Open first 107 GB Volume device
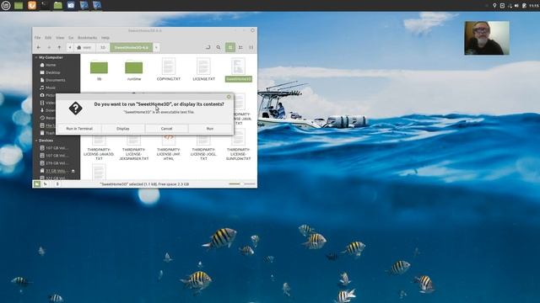Viewport: 540px width, 303px height. pyautogui.click(x=57, y=148)
